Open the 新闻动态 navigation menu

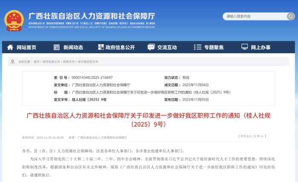pyautogui.click(x=73, y=47)
